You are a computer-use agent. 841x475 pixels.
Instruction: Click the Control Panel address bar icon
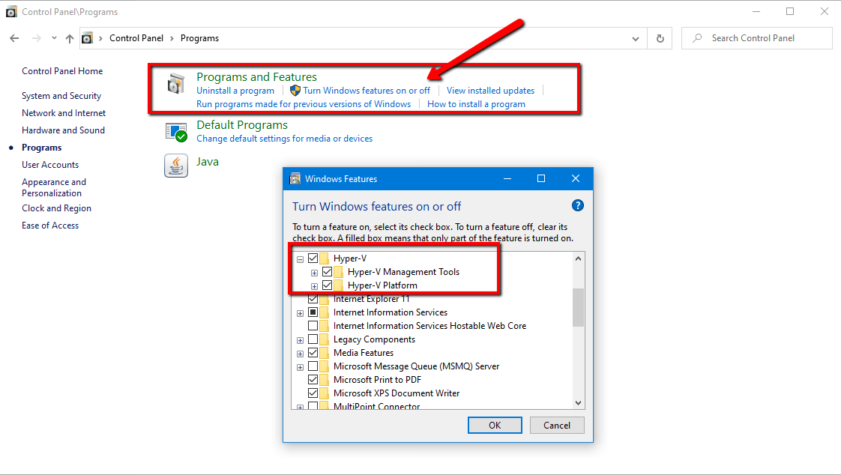(x=87, y=38)
